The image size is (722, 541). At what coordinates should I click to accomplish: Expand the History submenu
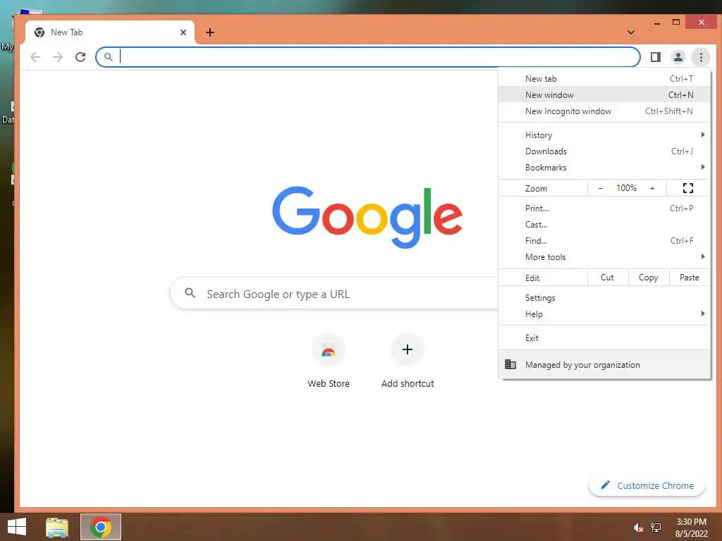point(604,135)
